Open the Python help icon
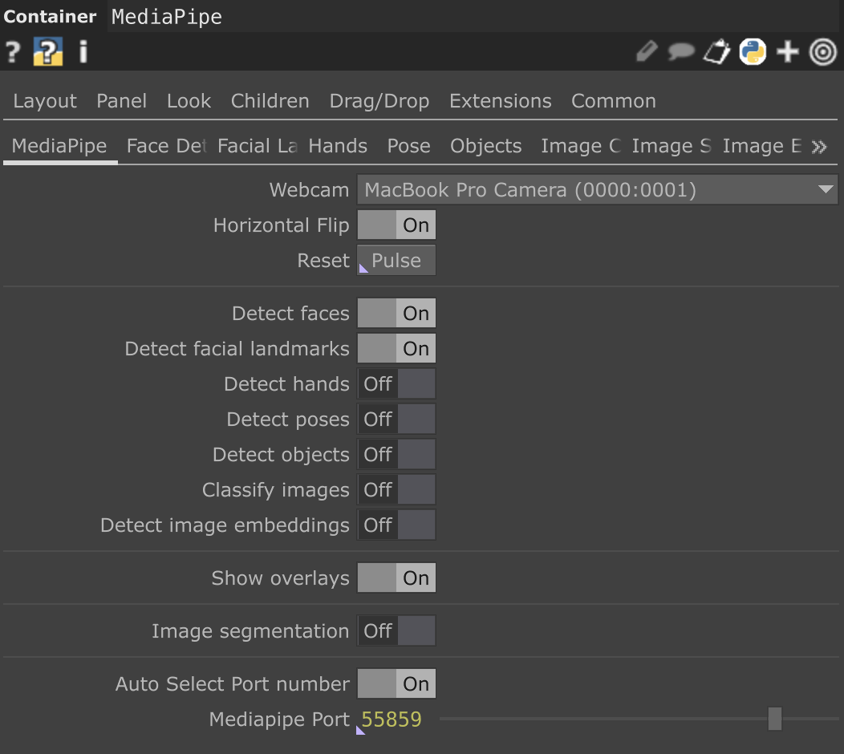Screen dimensions: 844x754 pyautogui.click(x=48, y=53)
